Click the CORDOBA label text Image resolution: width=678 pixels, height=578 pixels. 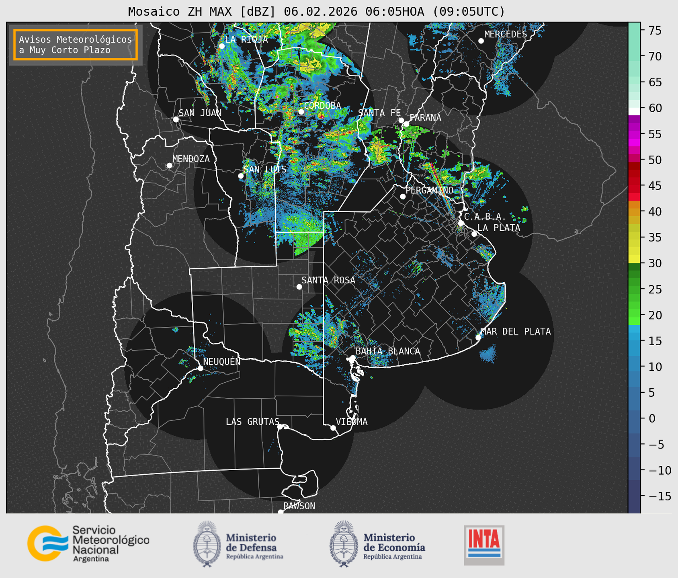322,106
